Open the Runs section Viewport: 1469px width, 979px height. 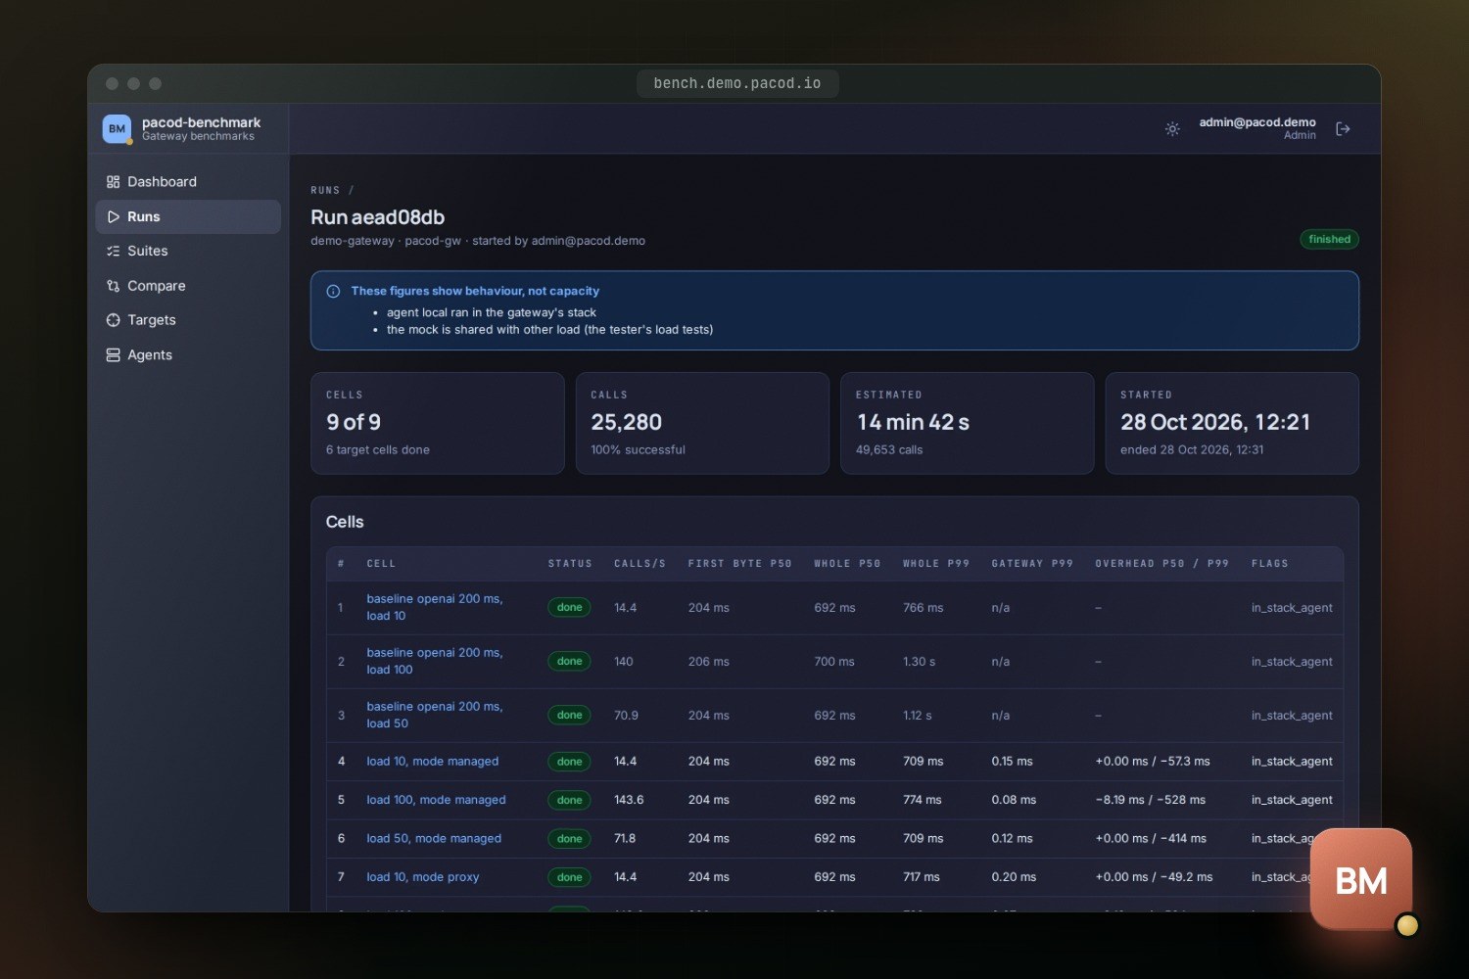tap(188, 216)
